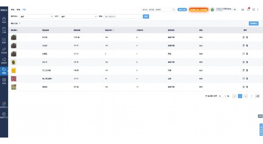This screenshot has height=144, width=263.
Task: Open notifications icon with red badge
Action: (248, 10)
